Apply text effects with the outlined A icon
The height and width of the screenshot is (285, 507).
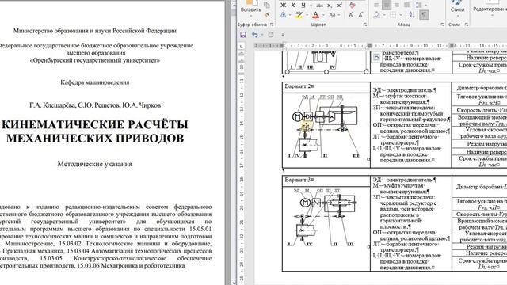[x=284, y=15]
